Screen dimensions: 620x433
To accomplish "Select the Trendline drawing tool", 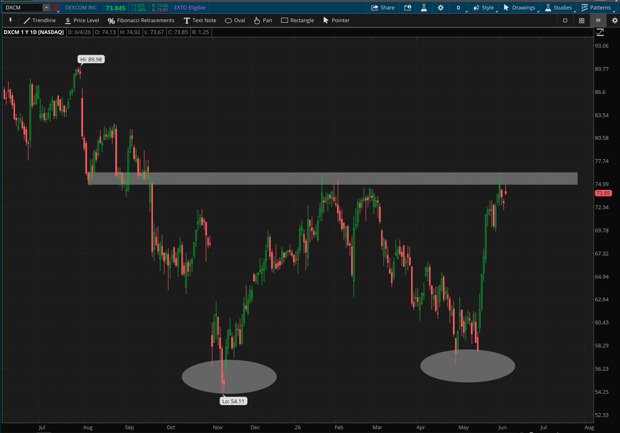I will tap(39, 20).
